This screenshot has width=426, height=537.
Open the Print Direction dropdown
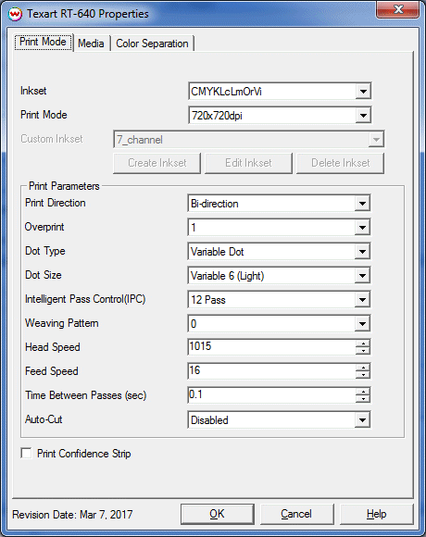[362, 204]
